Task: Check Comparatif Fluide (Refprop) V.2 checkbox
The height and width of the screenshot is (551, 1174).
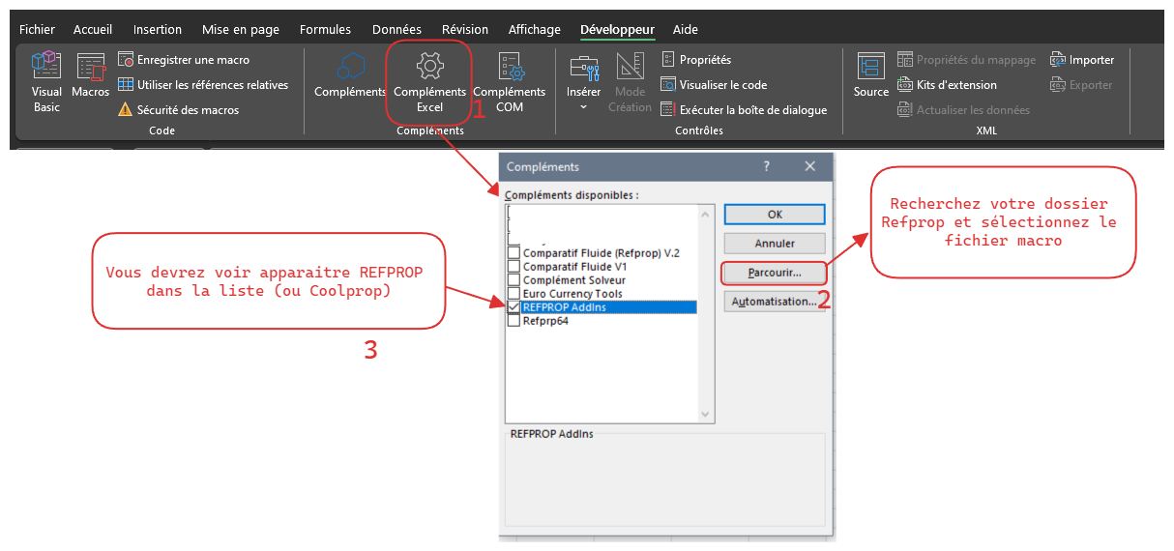Action: pos(514,253)
